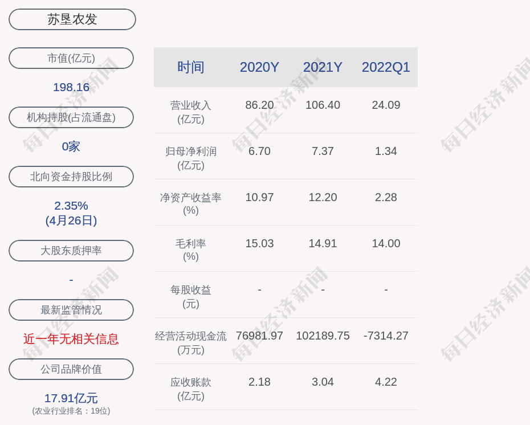This screenshot has width=530, height=425.
Task: Select the 机构持股(占流通盘) label pill
Action: click(71, 117)
